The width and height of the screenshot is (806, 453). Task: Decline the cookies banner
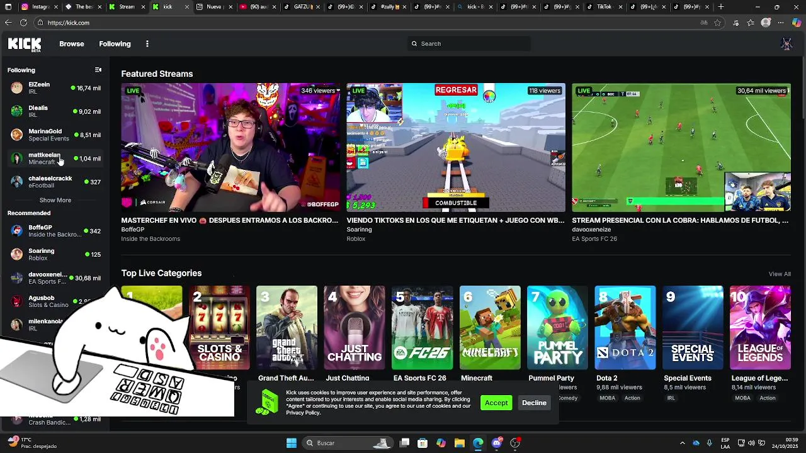(x=534, y=403)
